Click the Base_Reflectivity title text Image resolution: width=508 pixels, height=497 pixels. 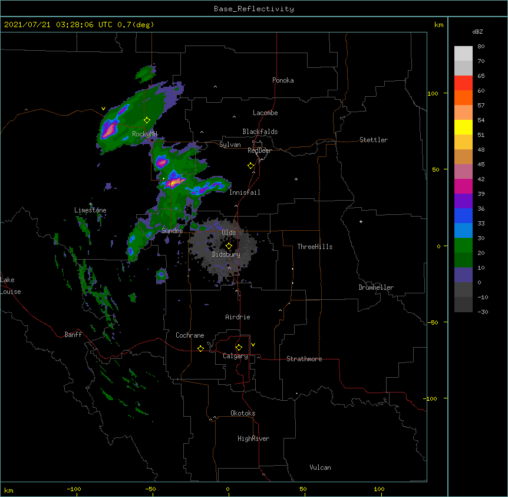click(254, 9)
